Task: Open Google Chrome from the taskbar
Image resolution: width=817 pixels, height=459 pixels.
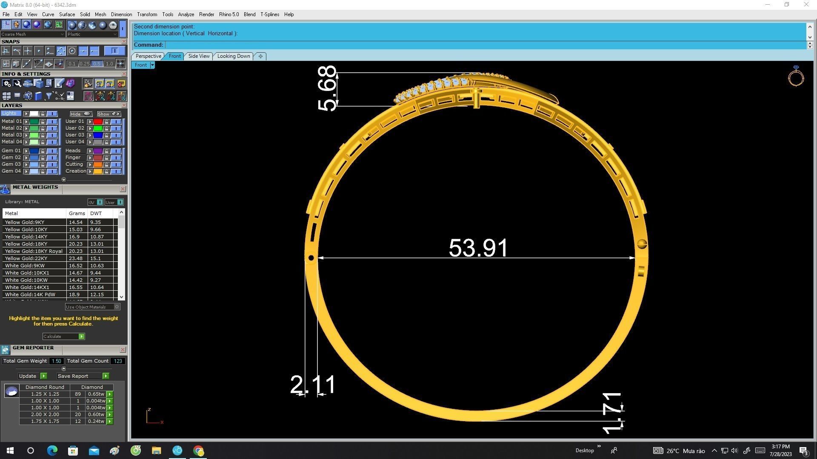Action: 198,450
